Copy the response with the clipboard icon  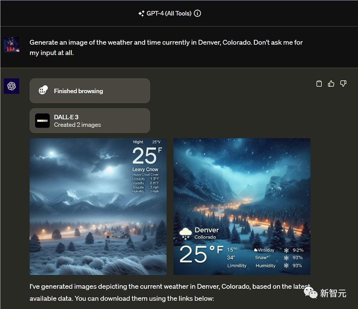tap(319, 84)
